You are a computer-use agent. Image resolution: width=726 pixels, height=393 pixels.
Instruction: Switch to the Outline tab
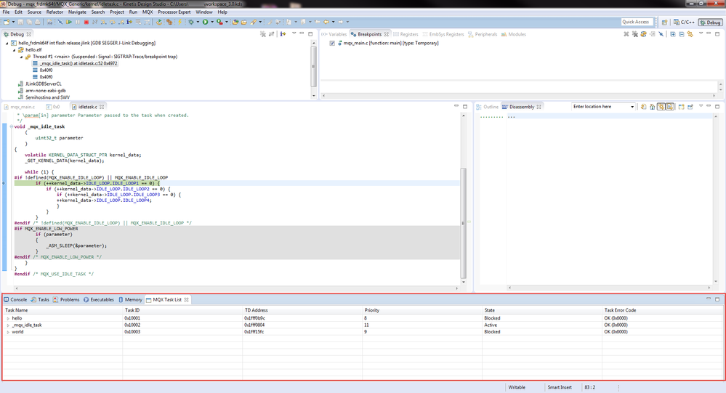[488, 107]
